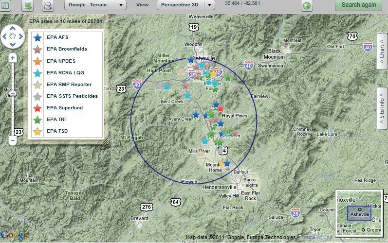Click the View label in toolbar
388x243 pixels.
142,5
